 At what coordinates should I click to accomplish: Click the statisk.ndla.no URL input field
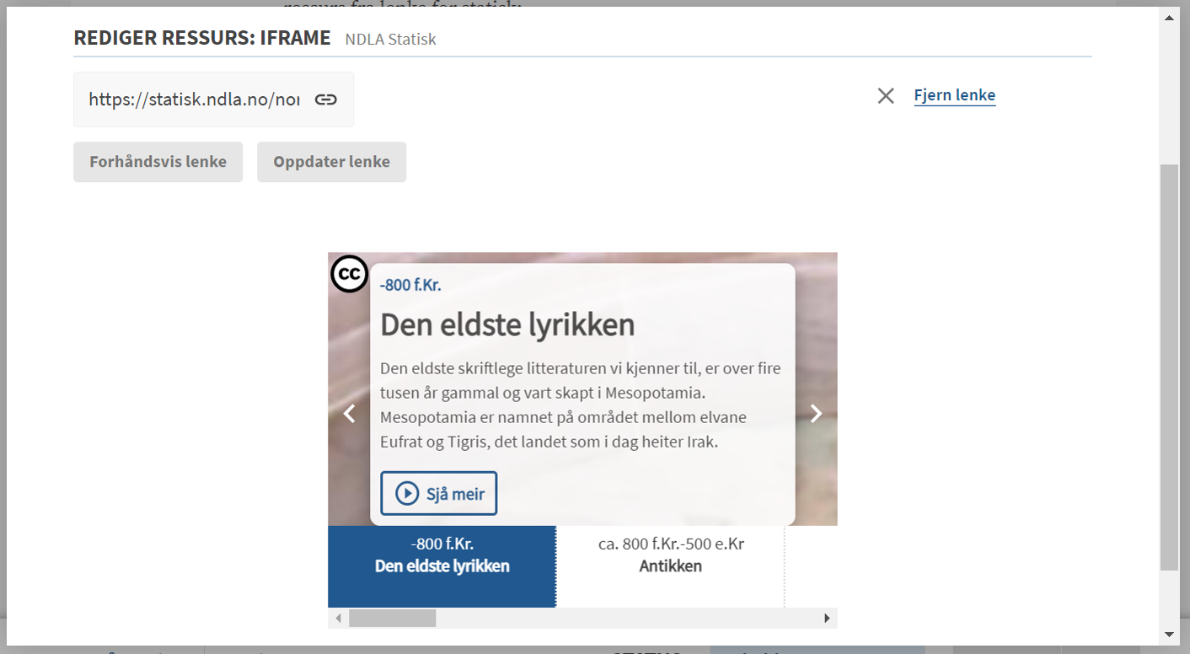click(x=195, y=99)
